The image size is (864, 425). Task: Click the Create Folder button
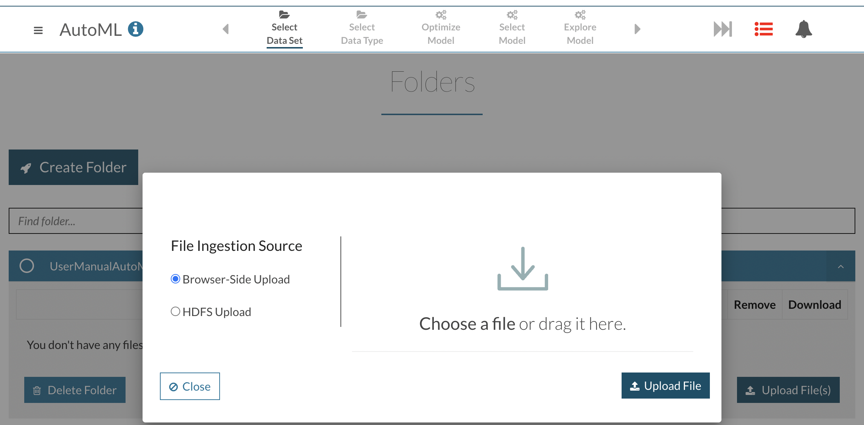pyautogui.click(x=73, y=167)
